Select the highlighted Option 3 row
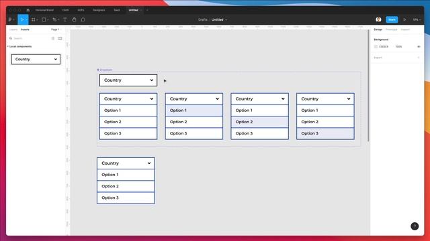Viewport: 430px width, 241px height. click(325, 133)
